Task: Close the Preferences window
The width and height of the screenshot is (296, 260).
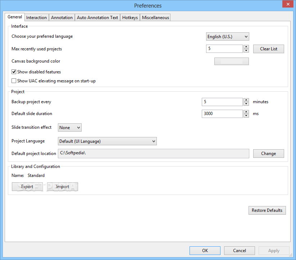Action: (288, 4)
